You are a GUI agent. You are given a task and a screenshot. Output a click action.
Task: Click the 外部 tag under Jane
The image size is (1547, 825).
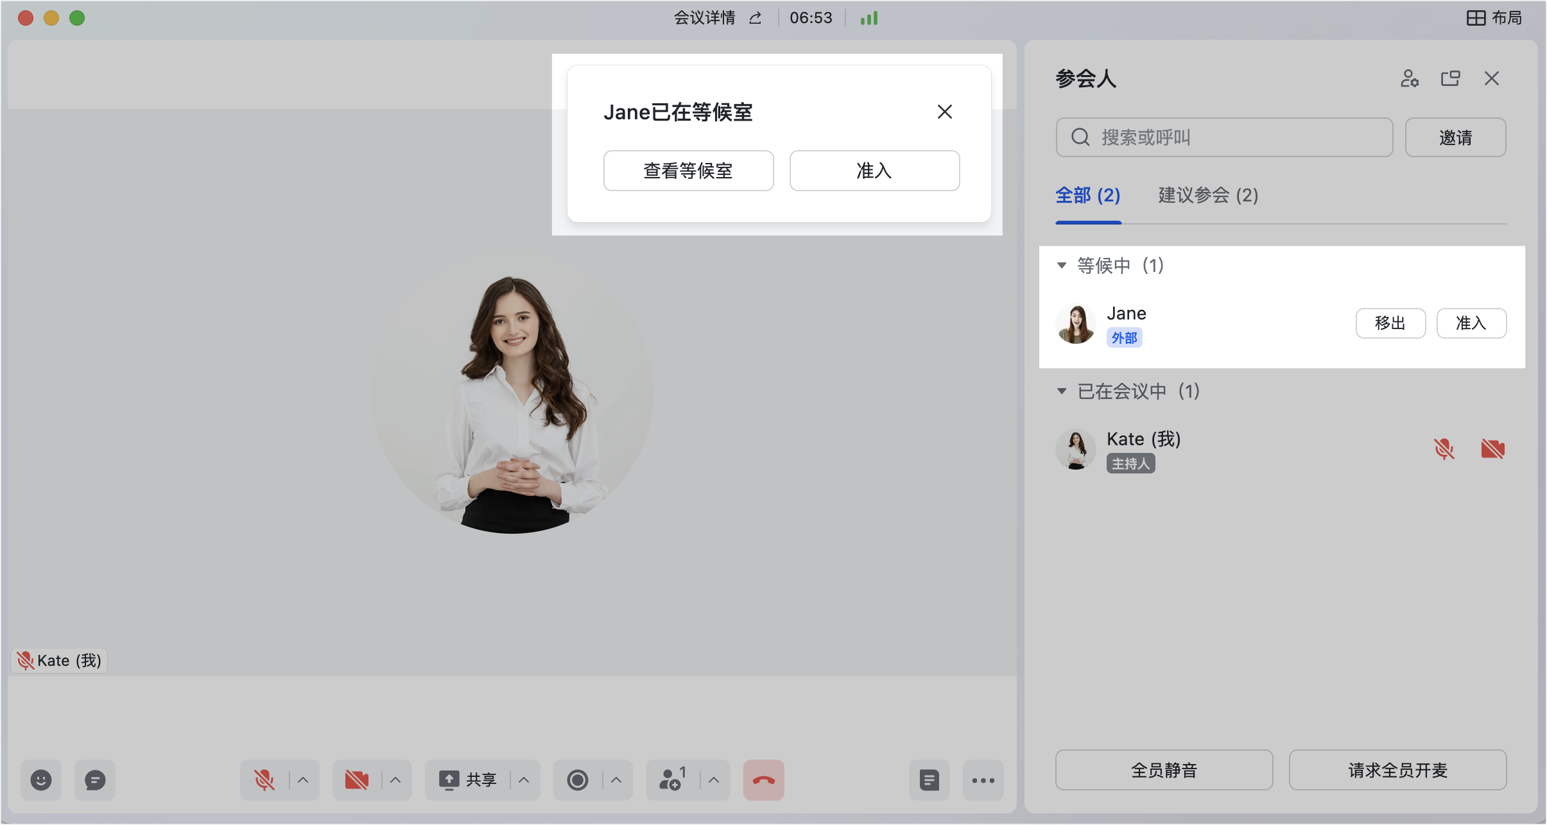(x=1125, y=338)
